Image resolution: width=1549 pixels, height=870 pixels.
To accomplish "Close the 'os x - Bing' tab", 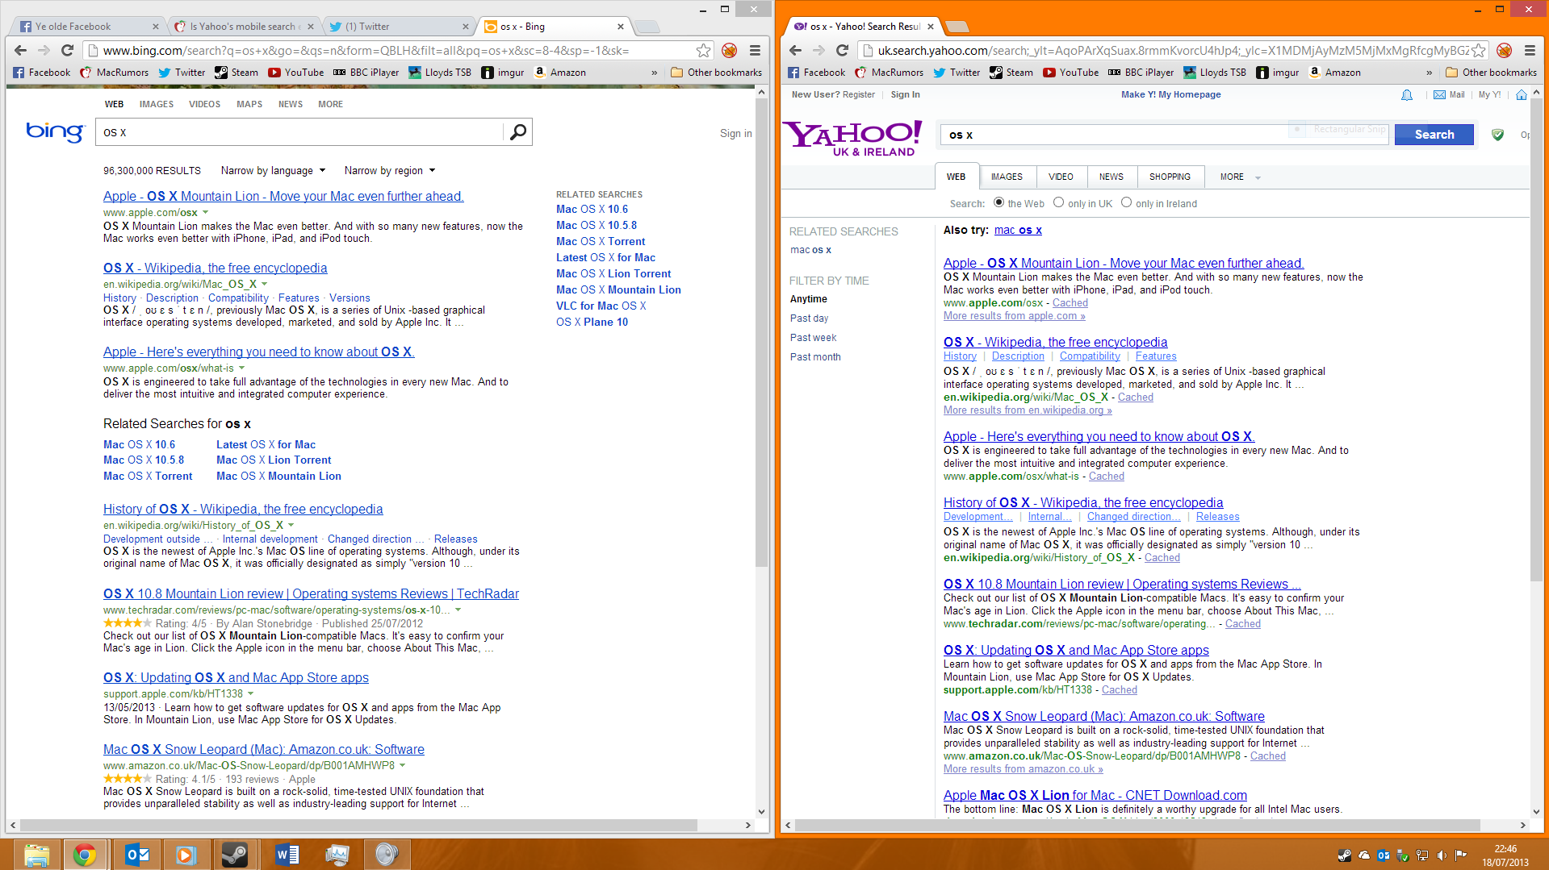I will click(620, 27).
